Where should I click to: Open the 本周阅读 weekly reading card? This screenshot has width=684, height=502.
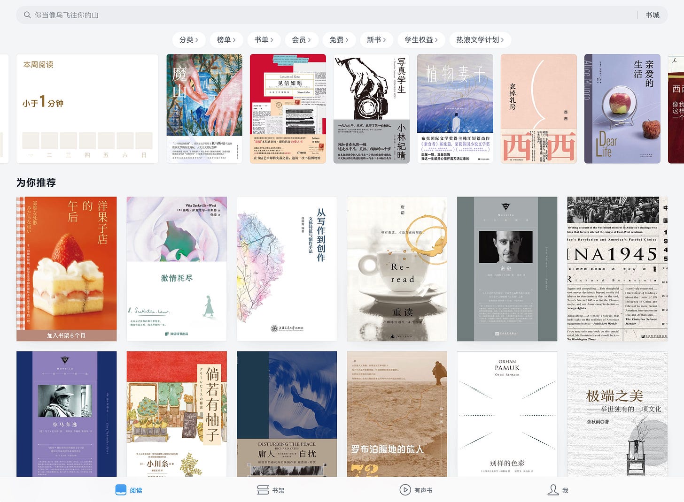point(87,109)
